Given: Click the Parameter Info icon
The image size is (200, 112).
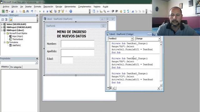Looking at the screenshot, I should pyautogui.click(x=105, y=11).
